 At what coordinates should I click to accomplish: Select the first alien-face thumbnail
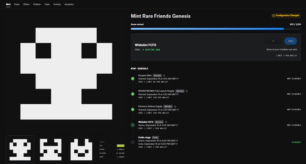20,149
